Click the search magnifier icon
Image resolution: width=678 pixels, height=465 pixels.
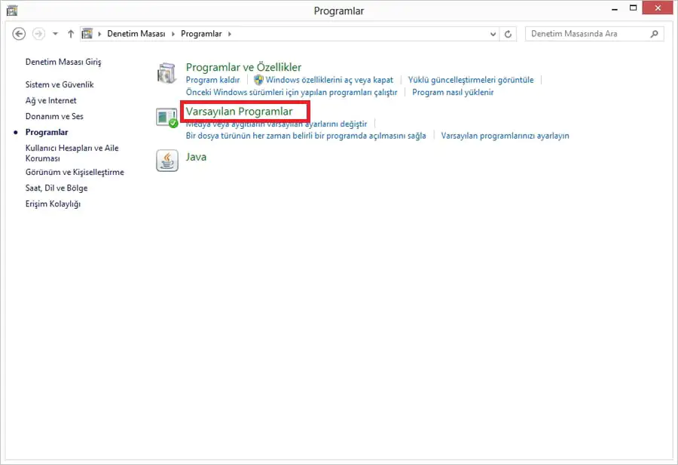654,34
